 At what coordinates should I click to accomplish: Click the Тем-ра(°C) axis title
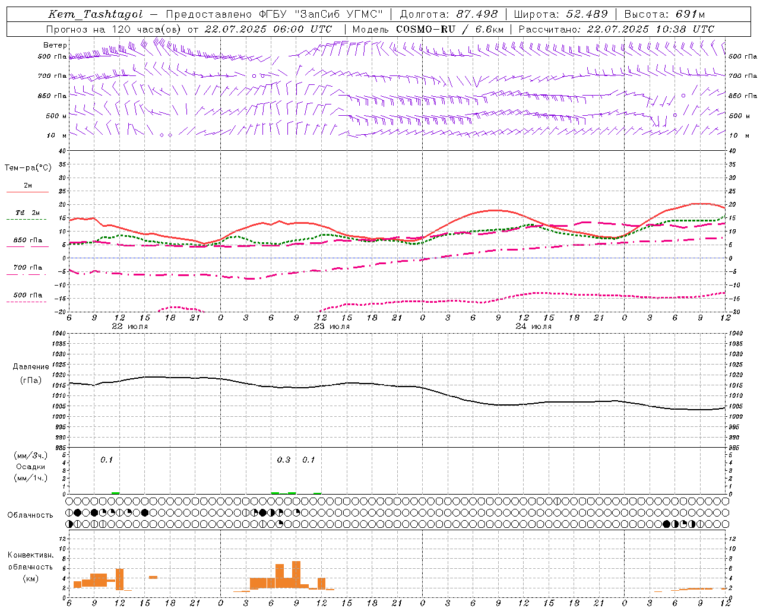tap(28, 168)
